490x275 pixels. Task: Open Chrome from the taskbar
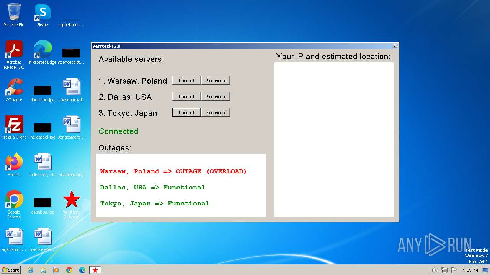(x=69, y=270)
